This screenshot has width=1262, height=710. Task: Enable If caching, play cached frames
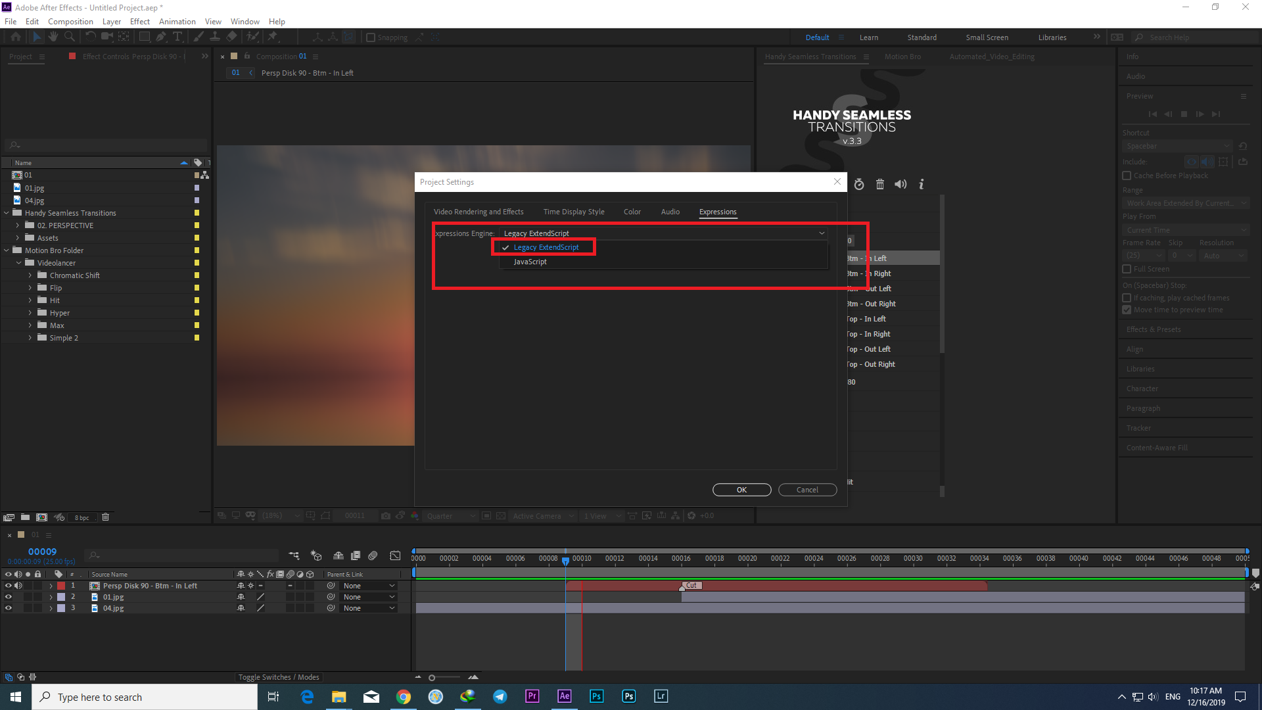tap(1127, 298)
